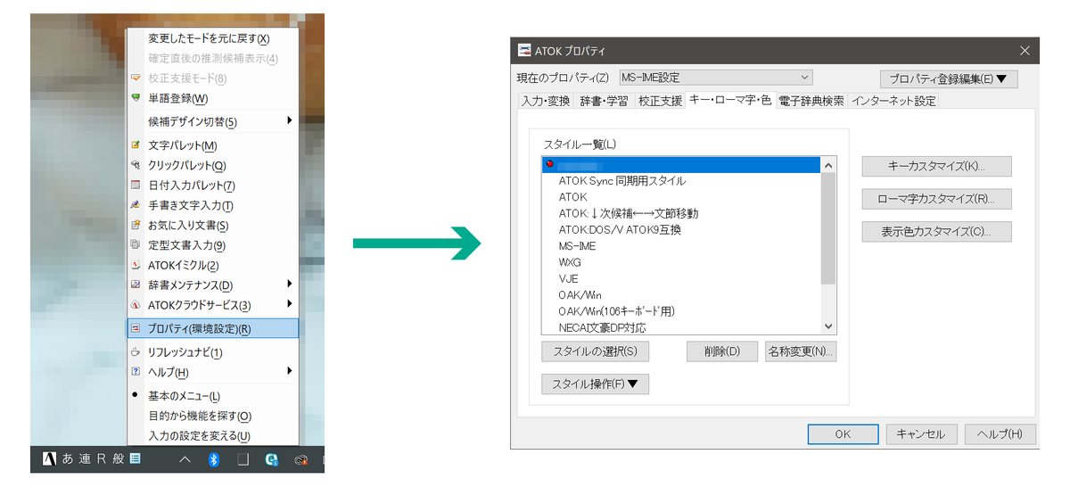The height and width of the screenshot is (487, 1070).
Task: Show hidden tray icons chevron
Action: point(185,460)
